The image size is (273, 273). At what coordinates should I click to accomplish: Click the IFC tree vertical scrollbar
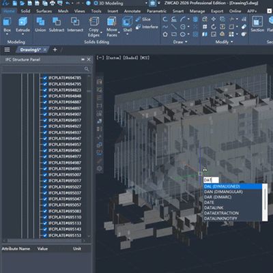[89, 156]
